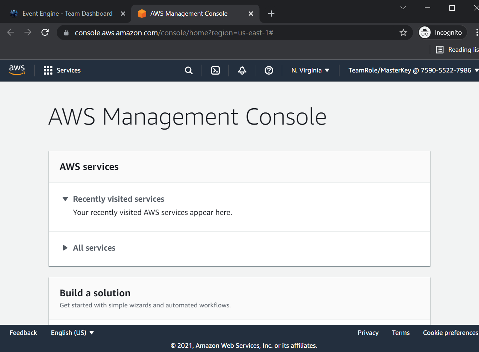Click the AWS logo home icon
479x352 pixels.
[17, 70]
